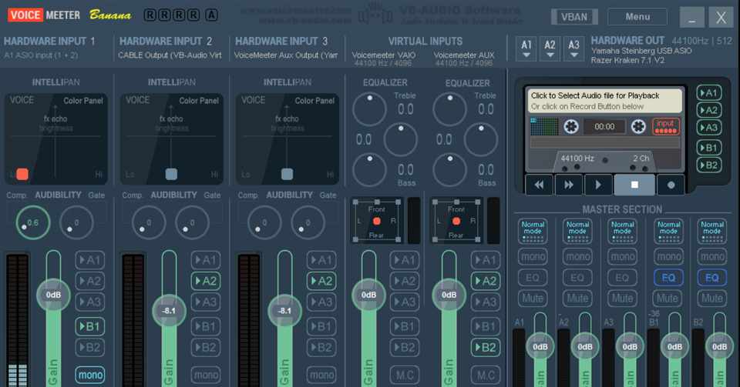
Task: Start cassette playback with play button
Action: [x=598, y=185]
